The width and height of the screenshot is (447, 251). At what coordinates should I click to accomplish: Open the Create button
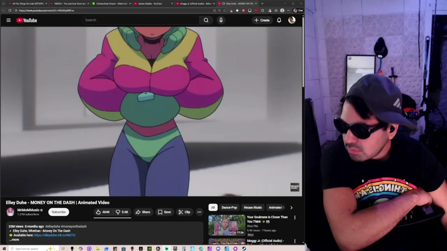262,20
